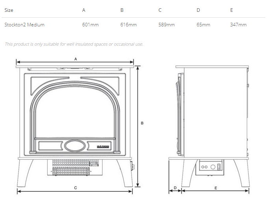
Task: Click column header C
Action: (x=160, y=10)
